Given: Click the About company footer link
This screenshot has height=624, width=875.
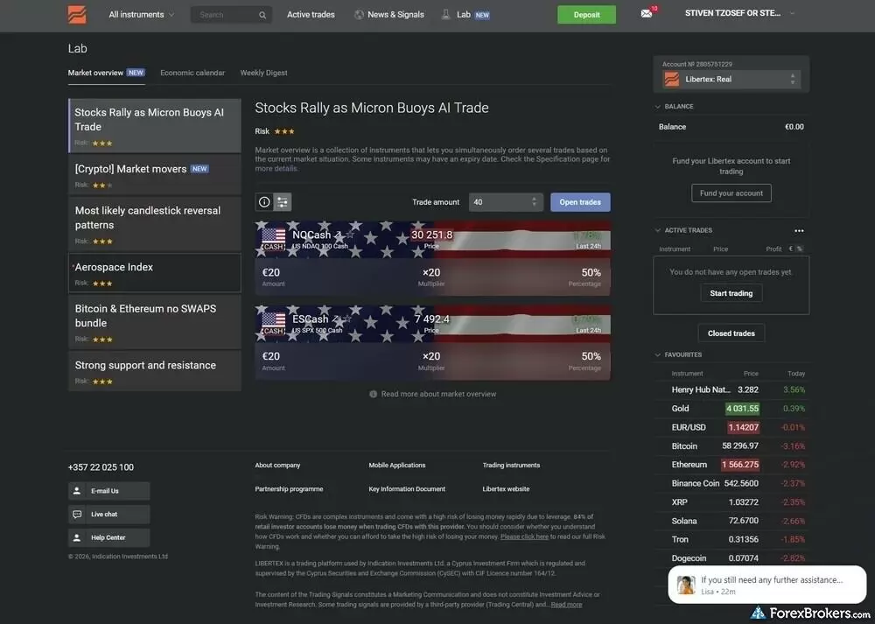Looking at the screenshot, I should pyautogui.click(x=277, y=465).
